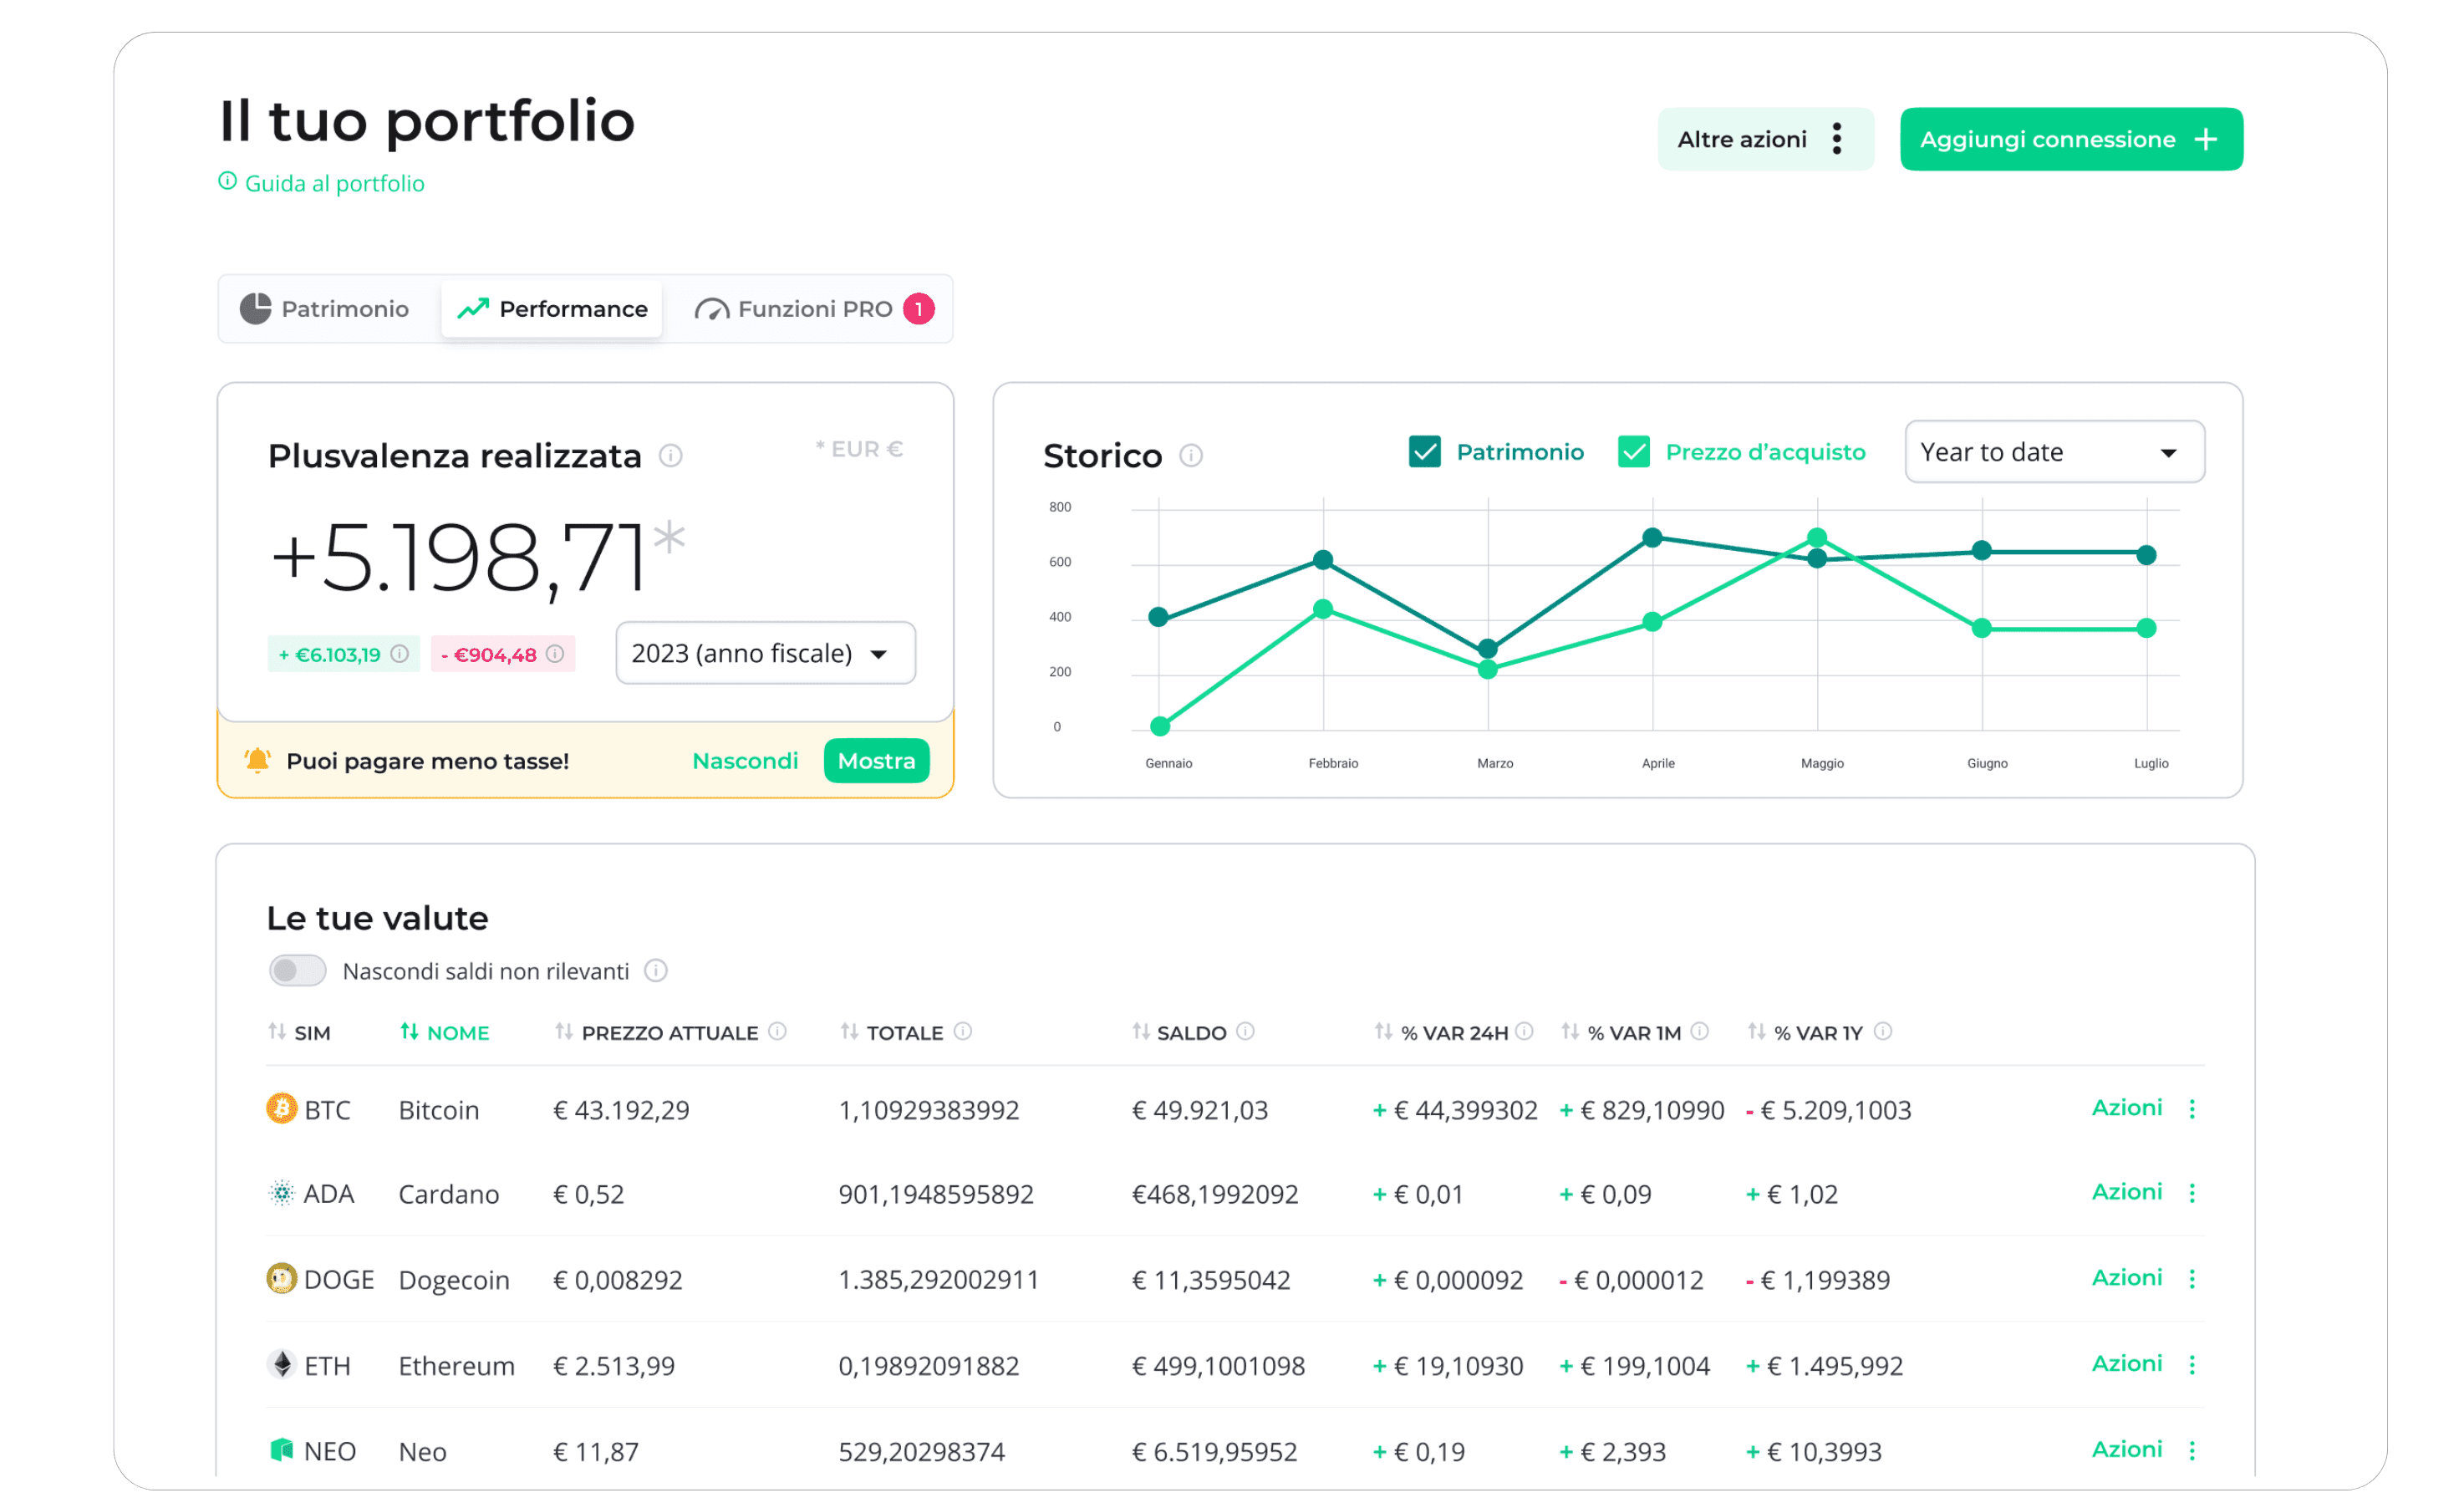Click the bell icon in the tax banner

[258, 760]
